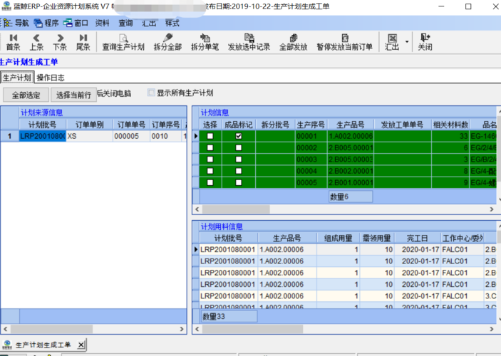The height and width of the screenshot is (356, 501).
Task: Click 生产序号 column header
Action: [311, 125]
